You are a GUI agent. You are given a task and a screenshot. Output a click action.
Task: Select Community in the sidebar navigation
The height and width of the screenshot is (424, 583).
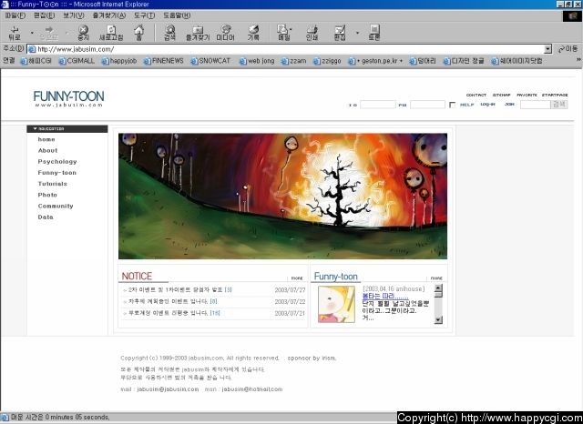pyautogui.click(x=56, y=206)
